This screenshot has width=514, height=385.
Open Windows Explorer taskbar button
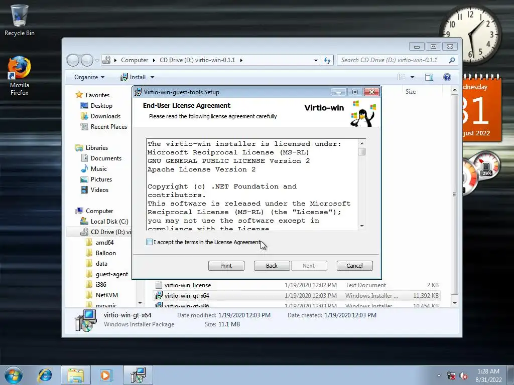76,375
